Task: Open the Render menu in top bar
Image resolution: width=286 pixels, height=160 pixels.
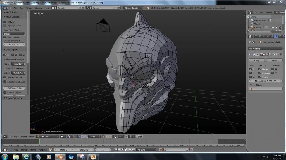Action: (x=29, y=8)
